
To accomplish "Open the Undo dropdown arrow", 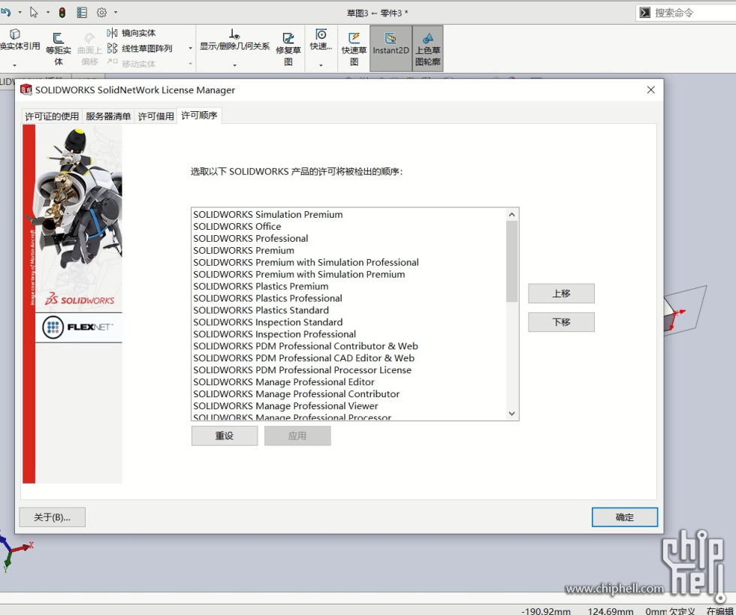I will click(20, 12).
